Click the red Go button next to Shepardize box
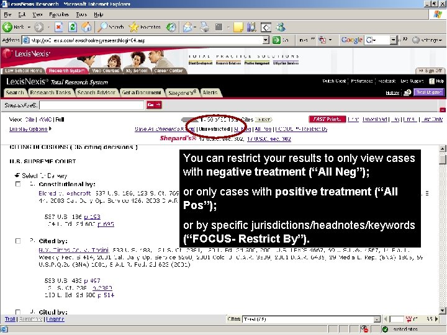 (x=154, y=105)
